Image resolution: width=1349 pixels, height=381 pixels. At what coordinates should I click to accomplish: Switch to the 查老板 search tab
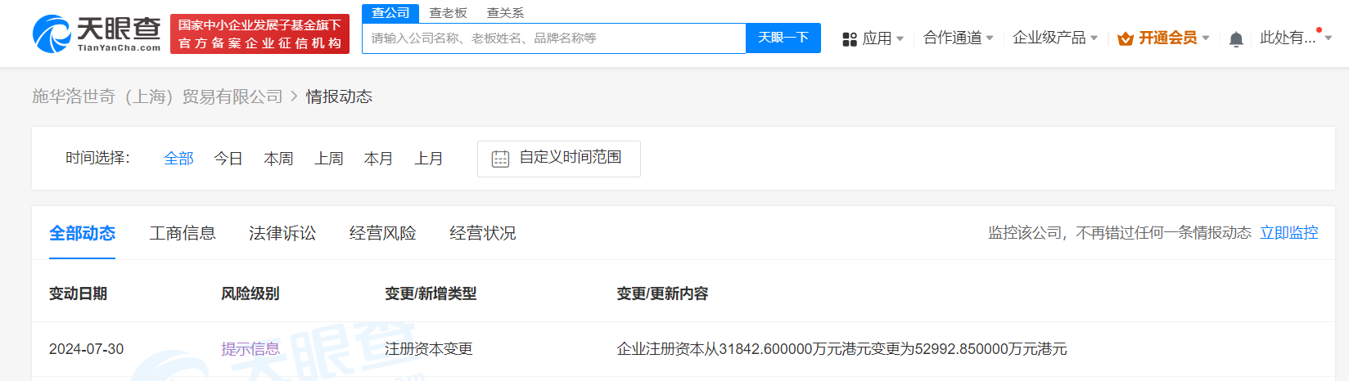click(x=448, y=13)
